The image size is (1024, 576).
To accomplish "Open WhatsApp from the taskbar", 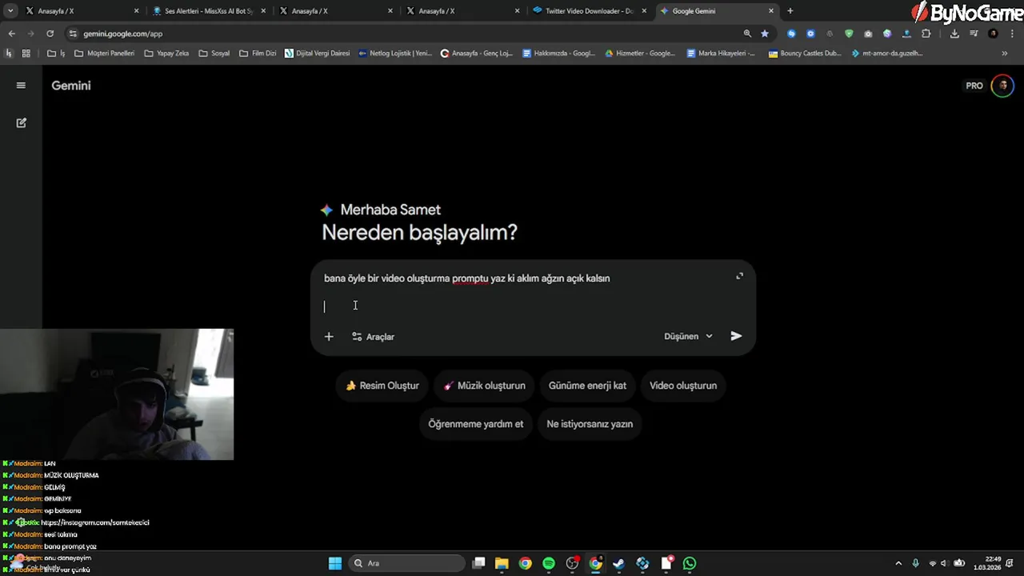I will click(x=690, y=563).
